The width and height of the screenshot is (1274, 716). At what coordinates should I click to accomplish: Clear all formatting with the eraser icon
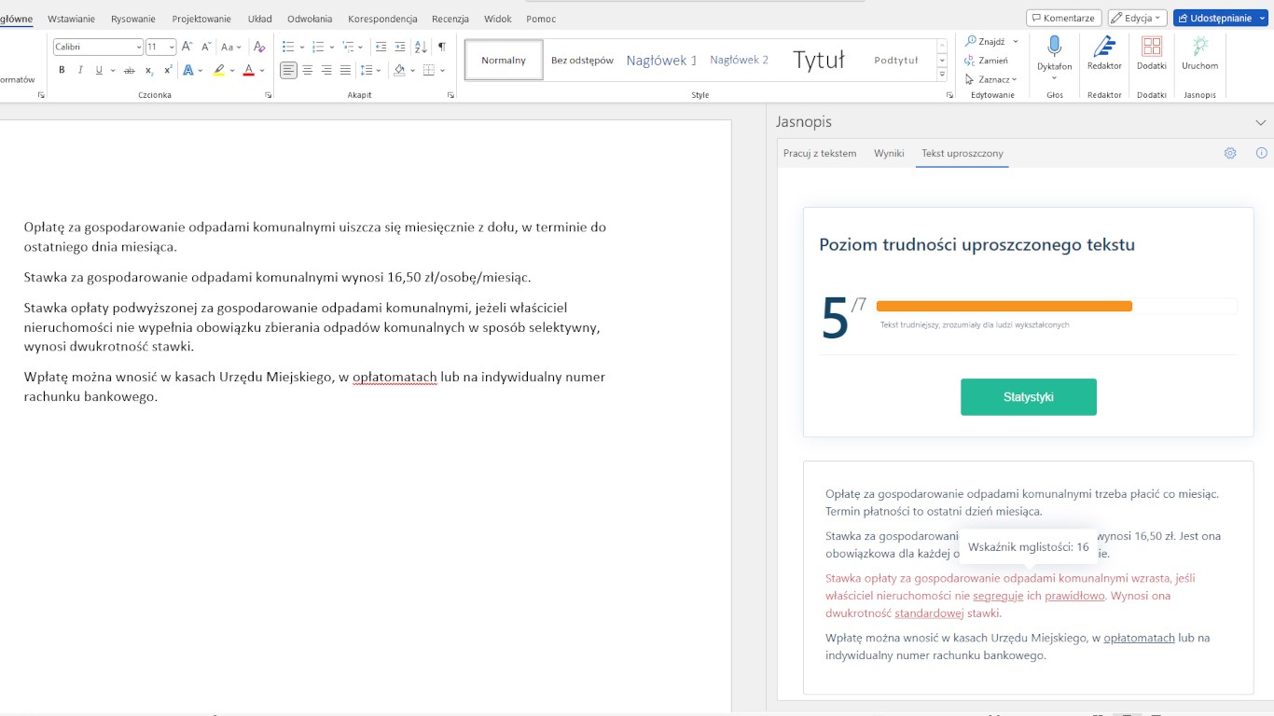coord(259,47)
